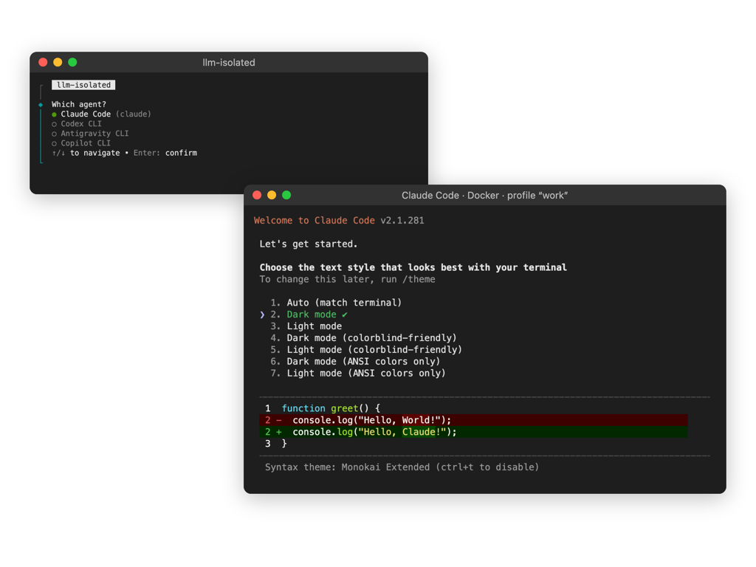Image resolution: width=756 pixels, height=567 pixels.
Task: Maximize the llm-isolated window with green button
Action: tap(72, 62)
